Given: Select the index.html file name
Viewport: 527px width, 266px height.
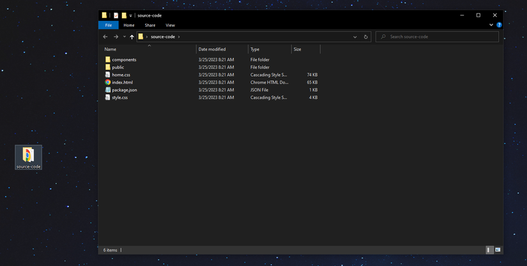Looking at the screenshot, I should click(123, 82).
